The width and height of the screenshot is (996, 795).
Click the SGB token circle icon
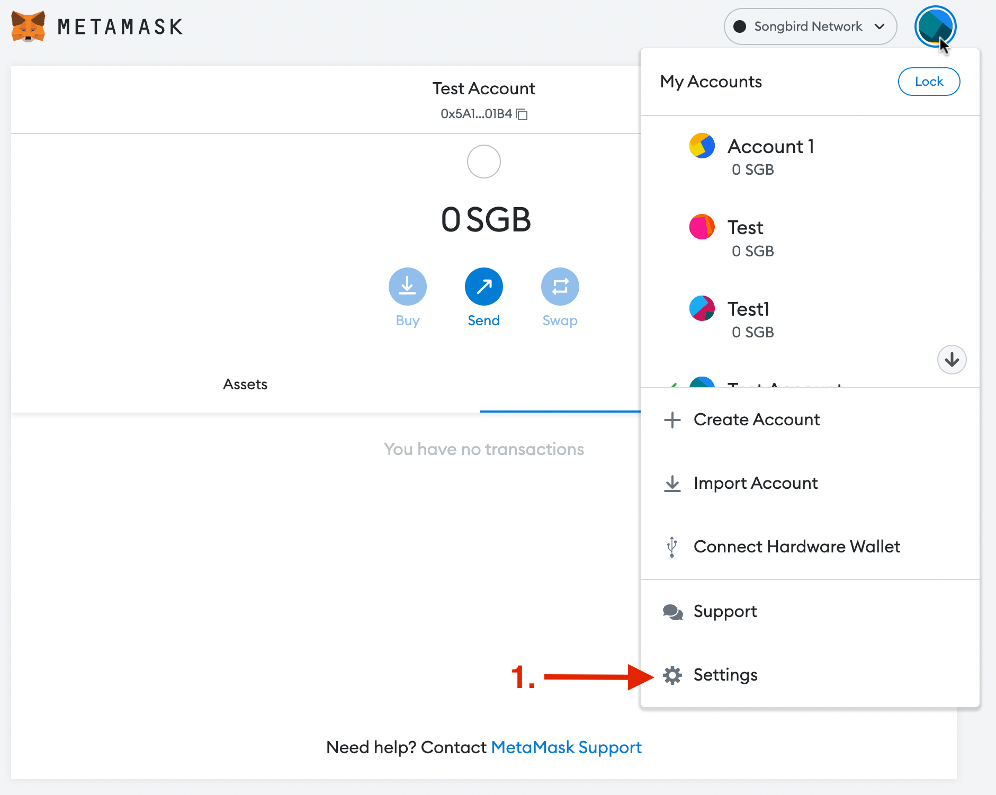(484, 162)
